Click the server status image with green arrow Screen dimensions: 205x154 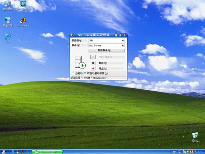pyautogui.click(x=80, y=62)
